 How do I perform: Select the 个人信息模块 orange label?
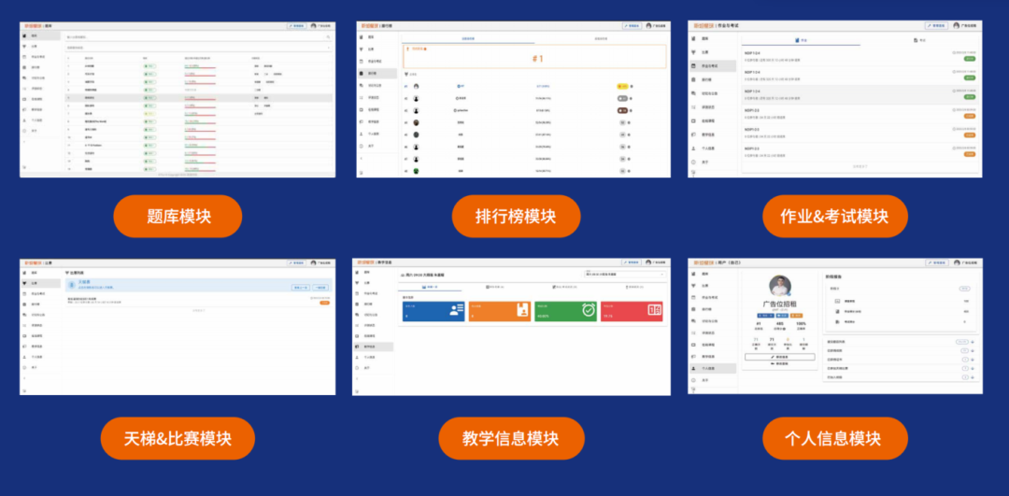pos(834,438)
